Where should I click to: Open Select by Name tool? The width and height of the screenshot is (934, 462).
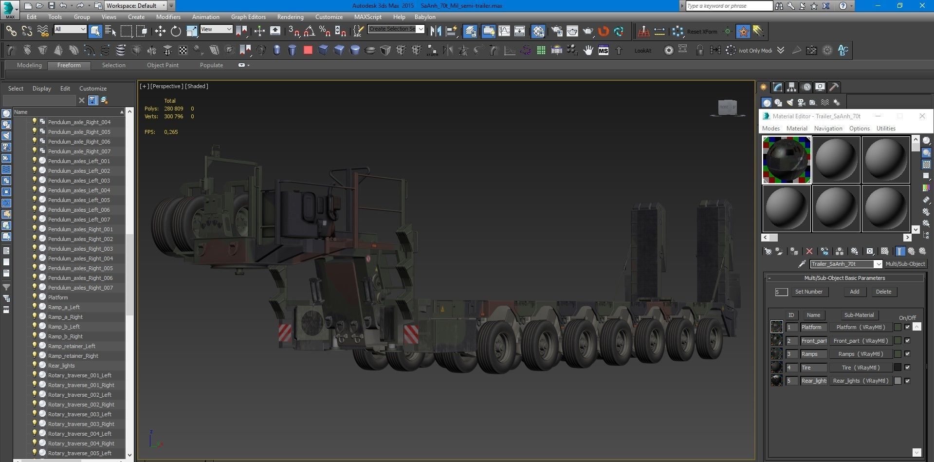(x=111, y=31)
